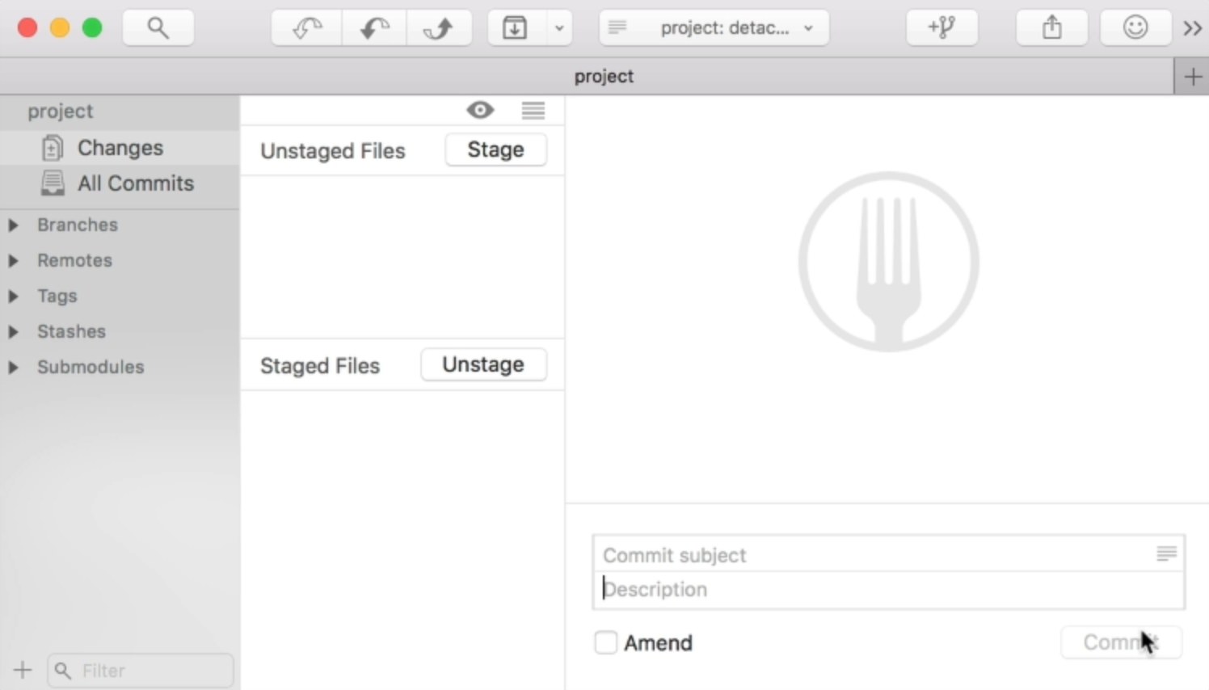Open the Changes view in sidebar
The width and height of the screenshot is (1209, 690).
pos(120,148)
